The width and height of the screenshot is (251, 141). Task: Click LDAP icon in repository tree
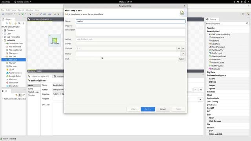click(x=7, y=70)
